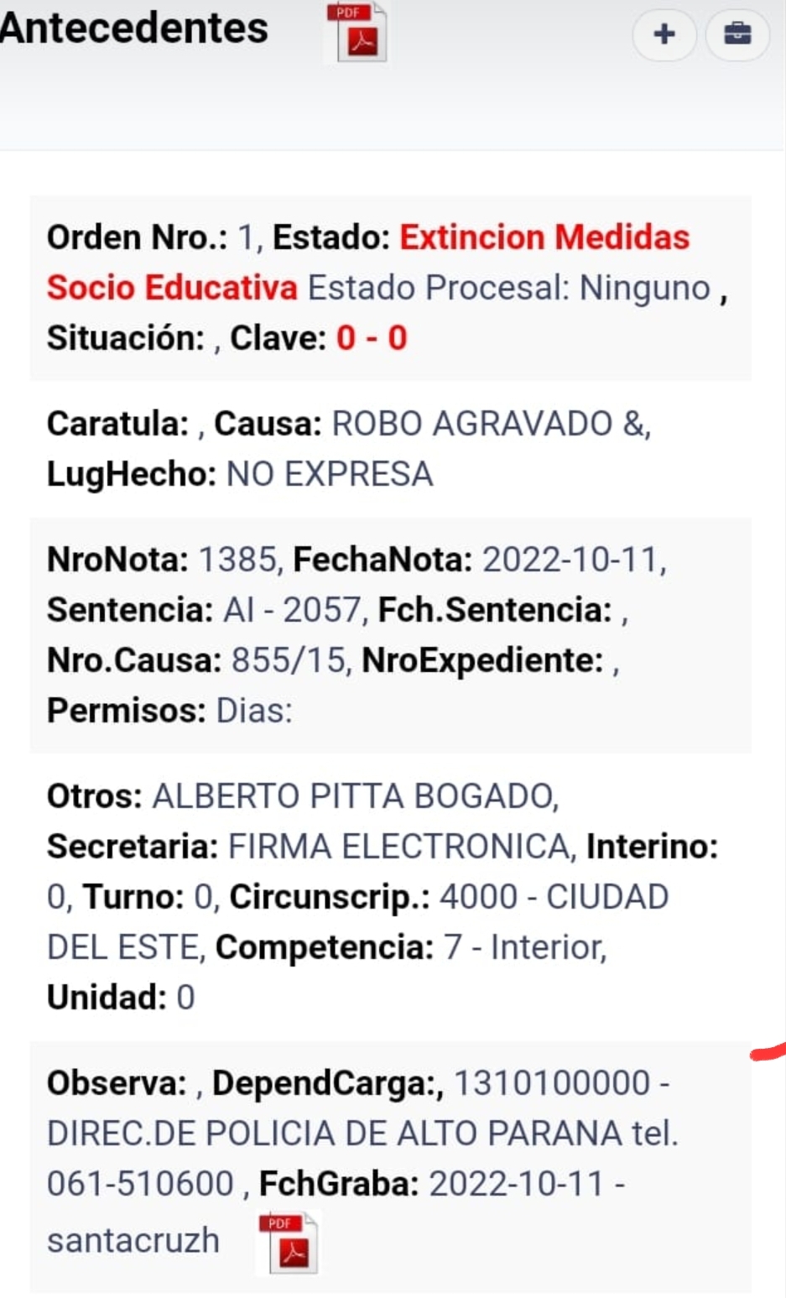Select Sentencia value AI - 2057
The width and height of the screenshot is (786, 1298).
pyautogui.click(x=291, y=610)
